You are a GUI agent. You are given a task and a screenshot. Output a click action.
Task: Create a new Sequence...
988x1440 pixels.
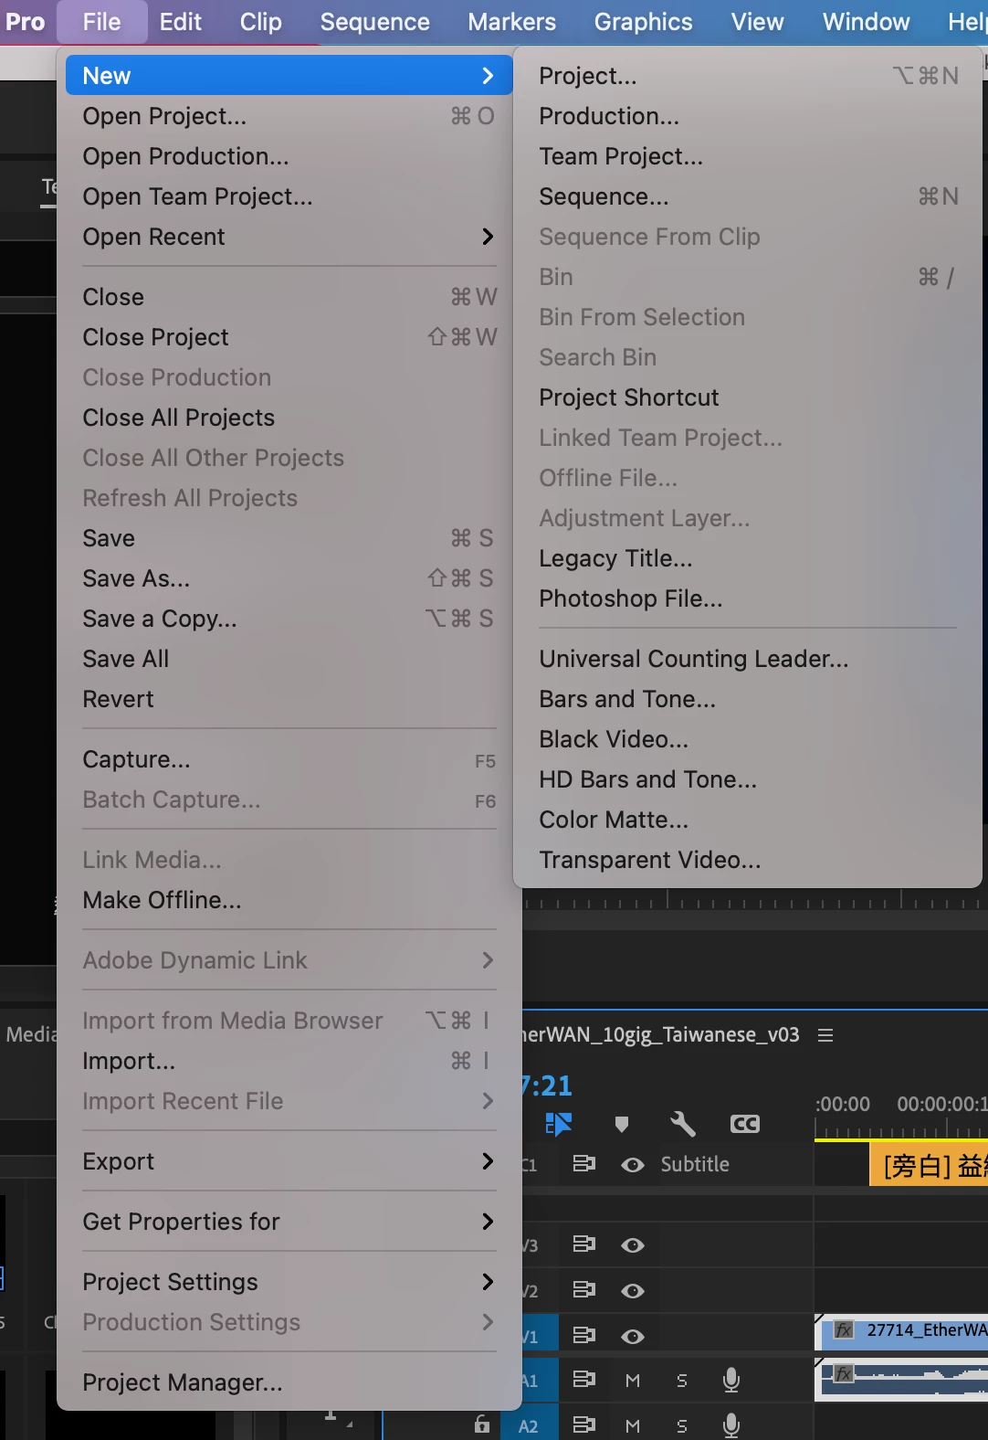(748, 196)
